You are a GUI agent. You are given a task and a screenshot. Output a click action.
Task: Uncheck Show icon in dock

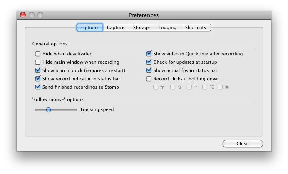coord(38,70)
